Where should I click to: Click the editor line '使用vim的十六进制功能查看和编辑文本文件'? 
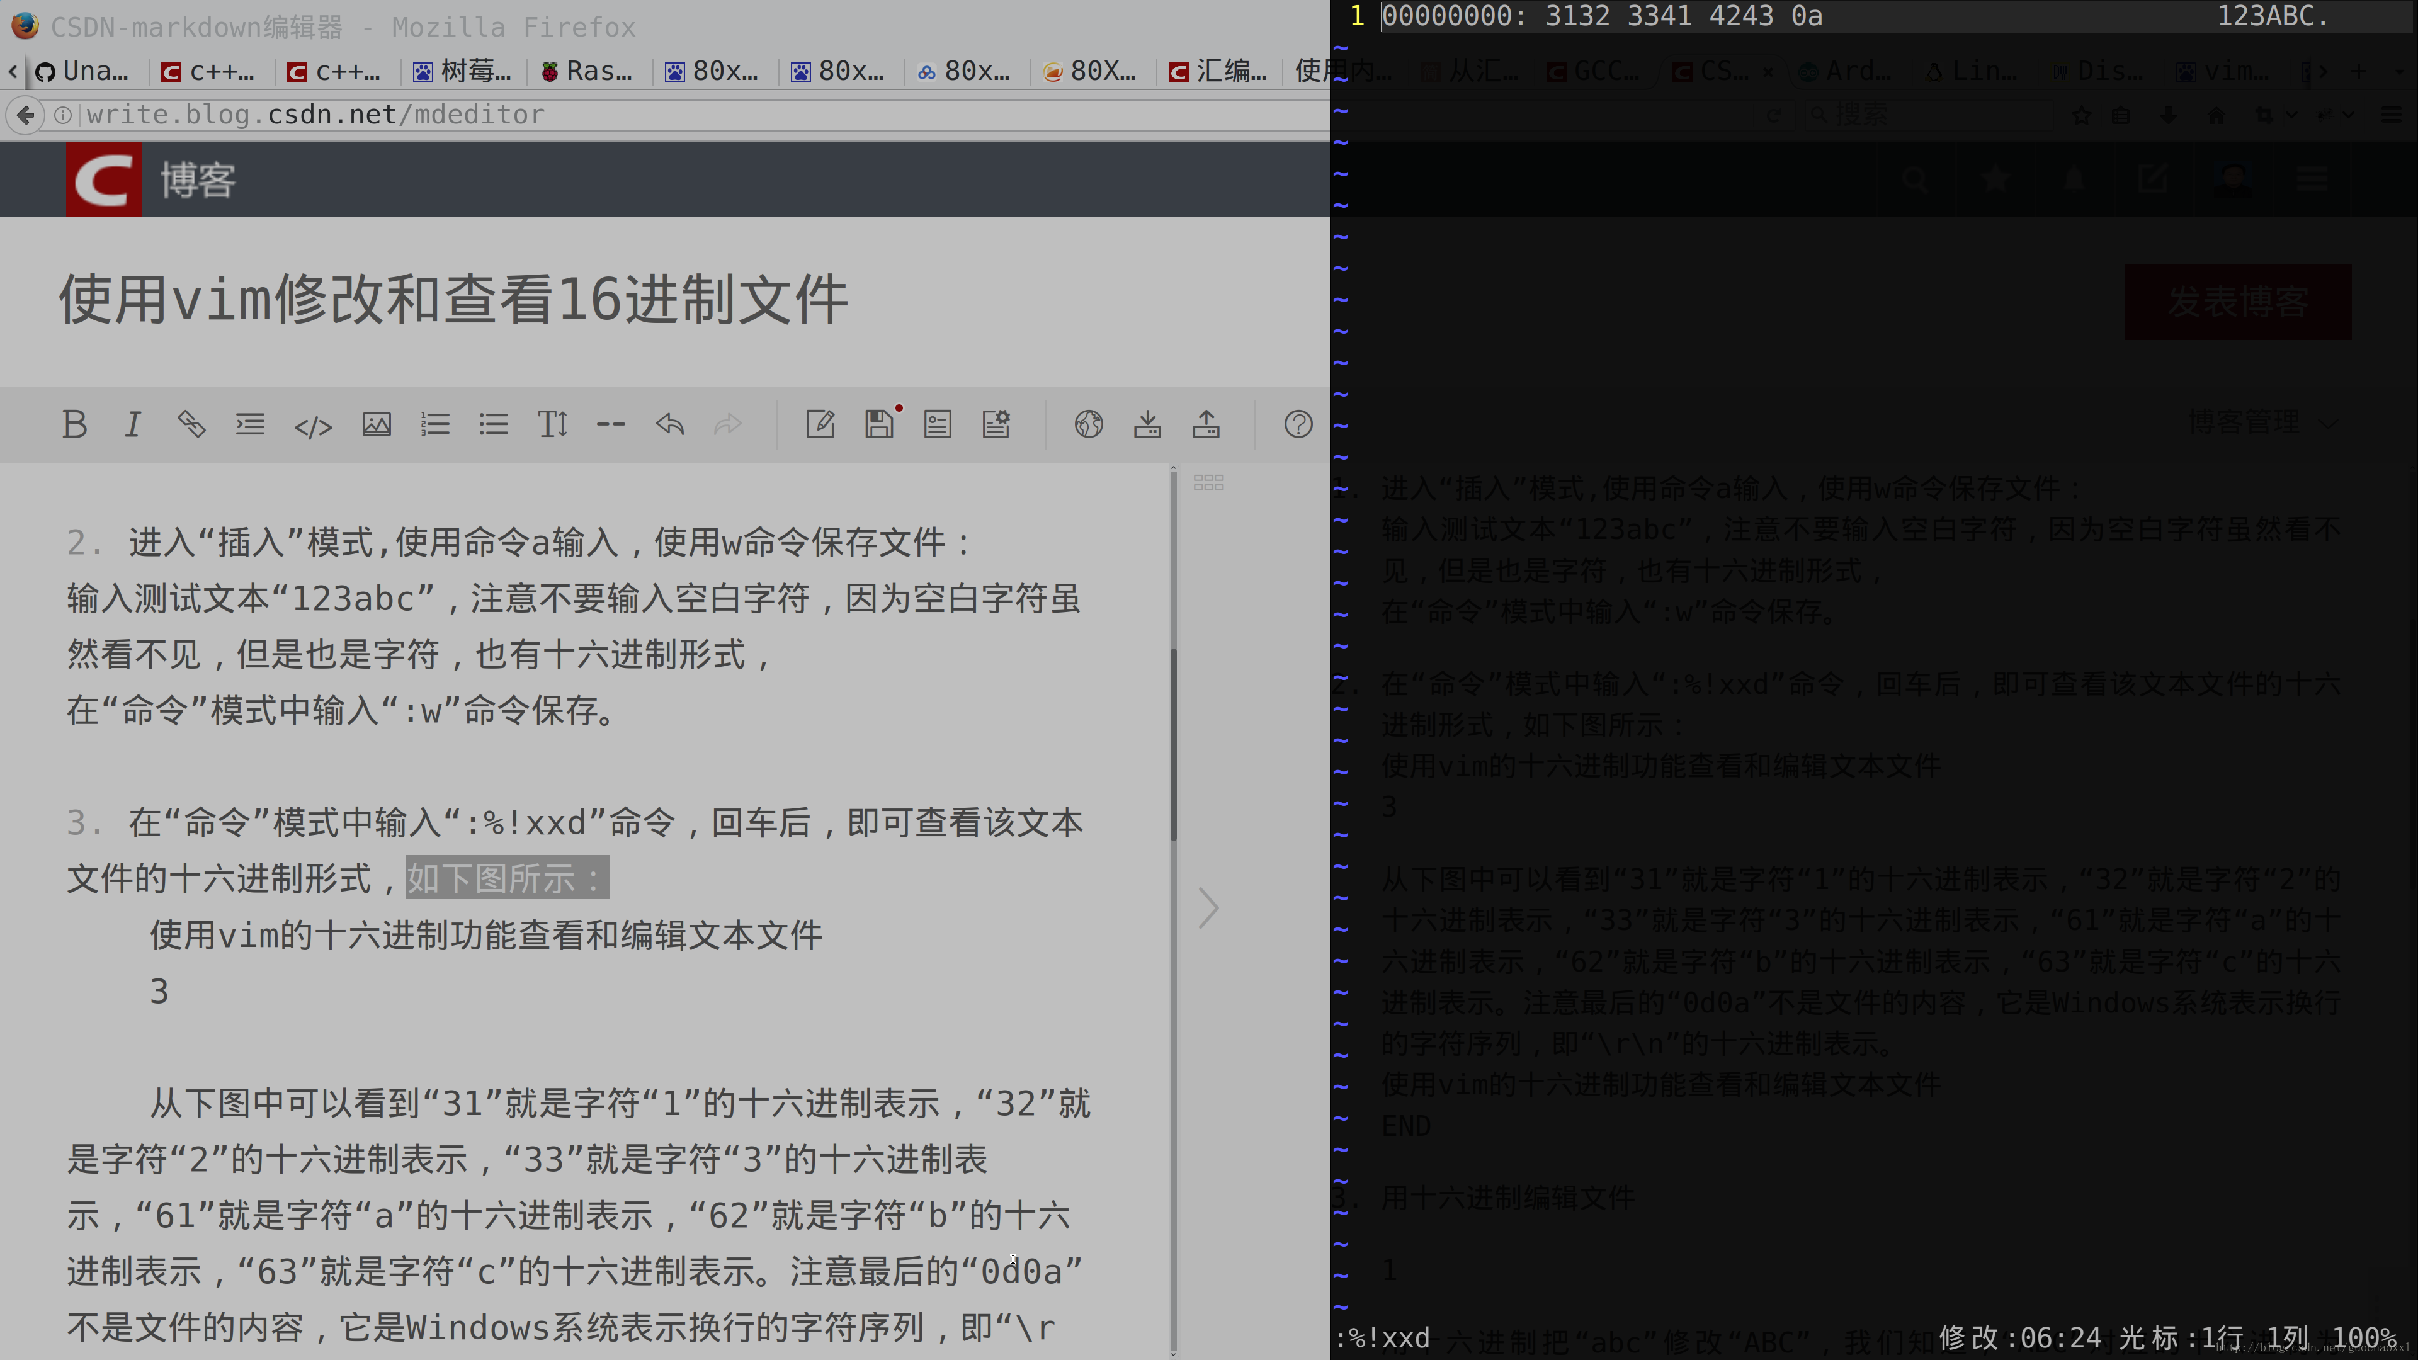click(x=486, y=935)
